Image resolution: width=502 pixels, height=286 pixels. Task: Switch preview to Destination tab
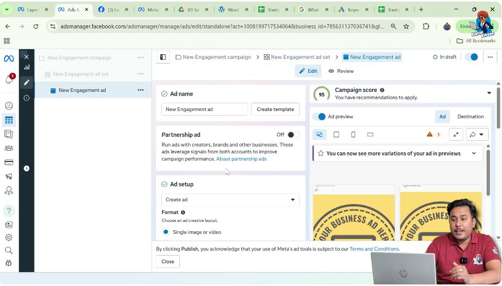(470, 117)
